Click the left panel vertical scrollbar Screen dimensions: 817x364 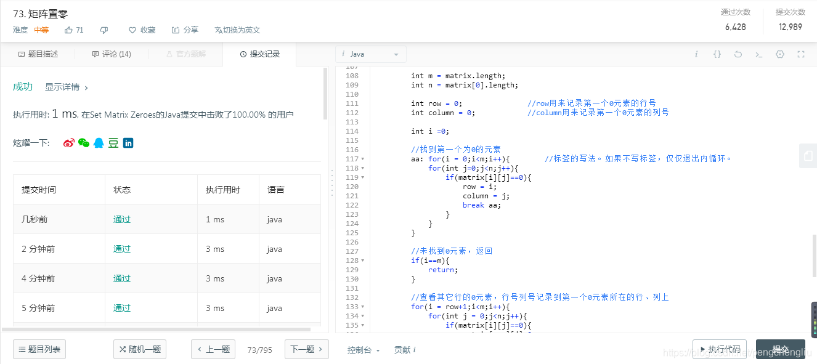(x=325, y=94)
